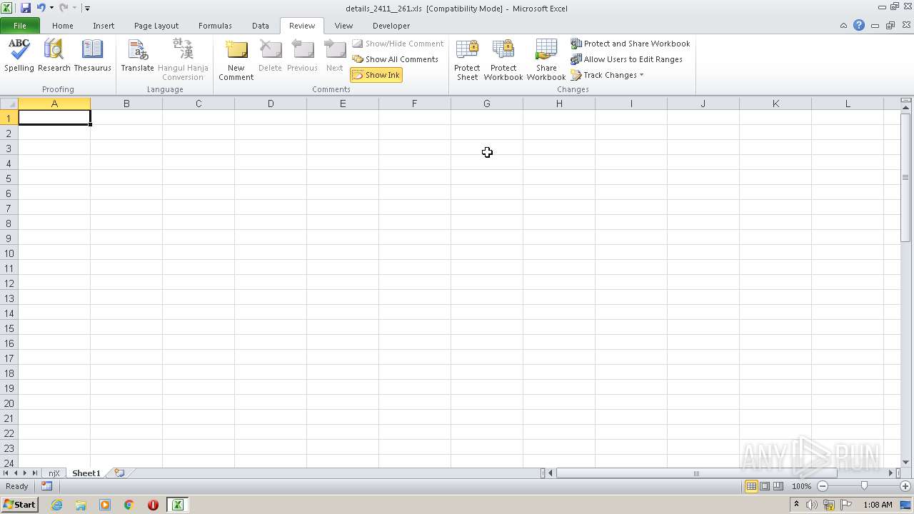
Task: Open the Undo history dropdown arrow
Action: tap(51, 8)
